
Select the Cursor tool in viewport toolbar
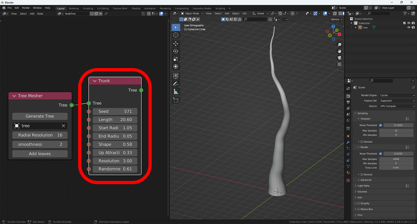pyautogui.click(x=176, y=35)
